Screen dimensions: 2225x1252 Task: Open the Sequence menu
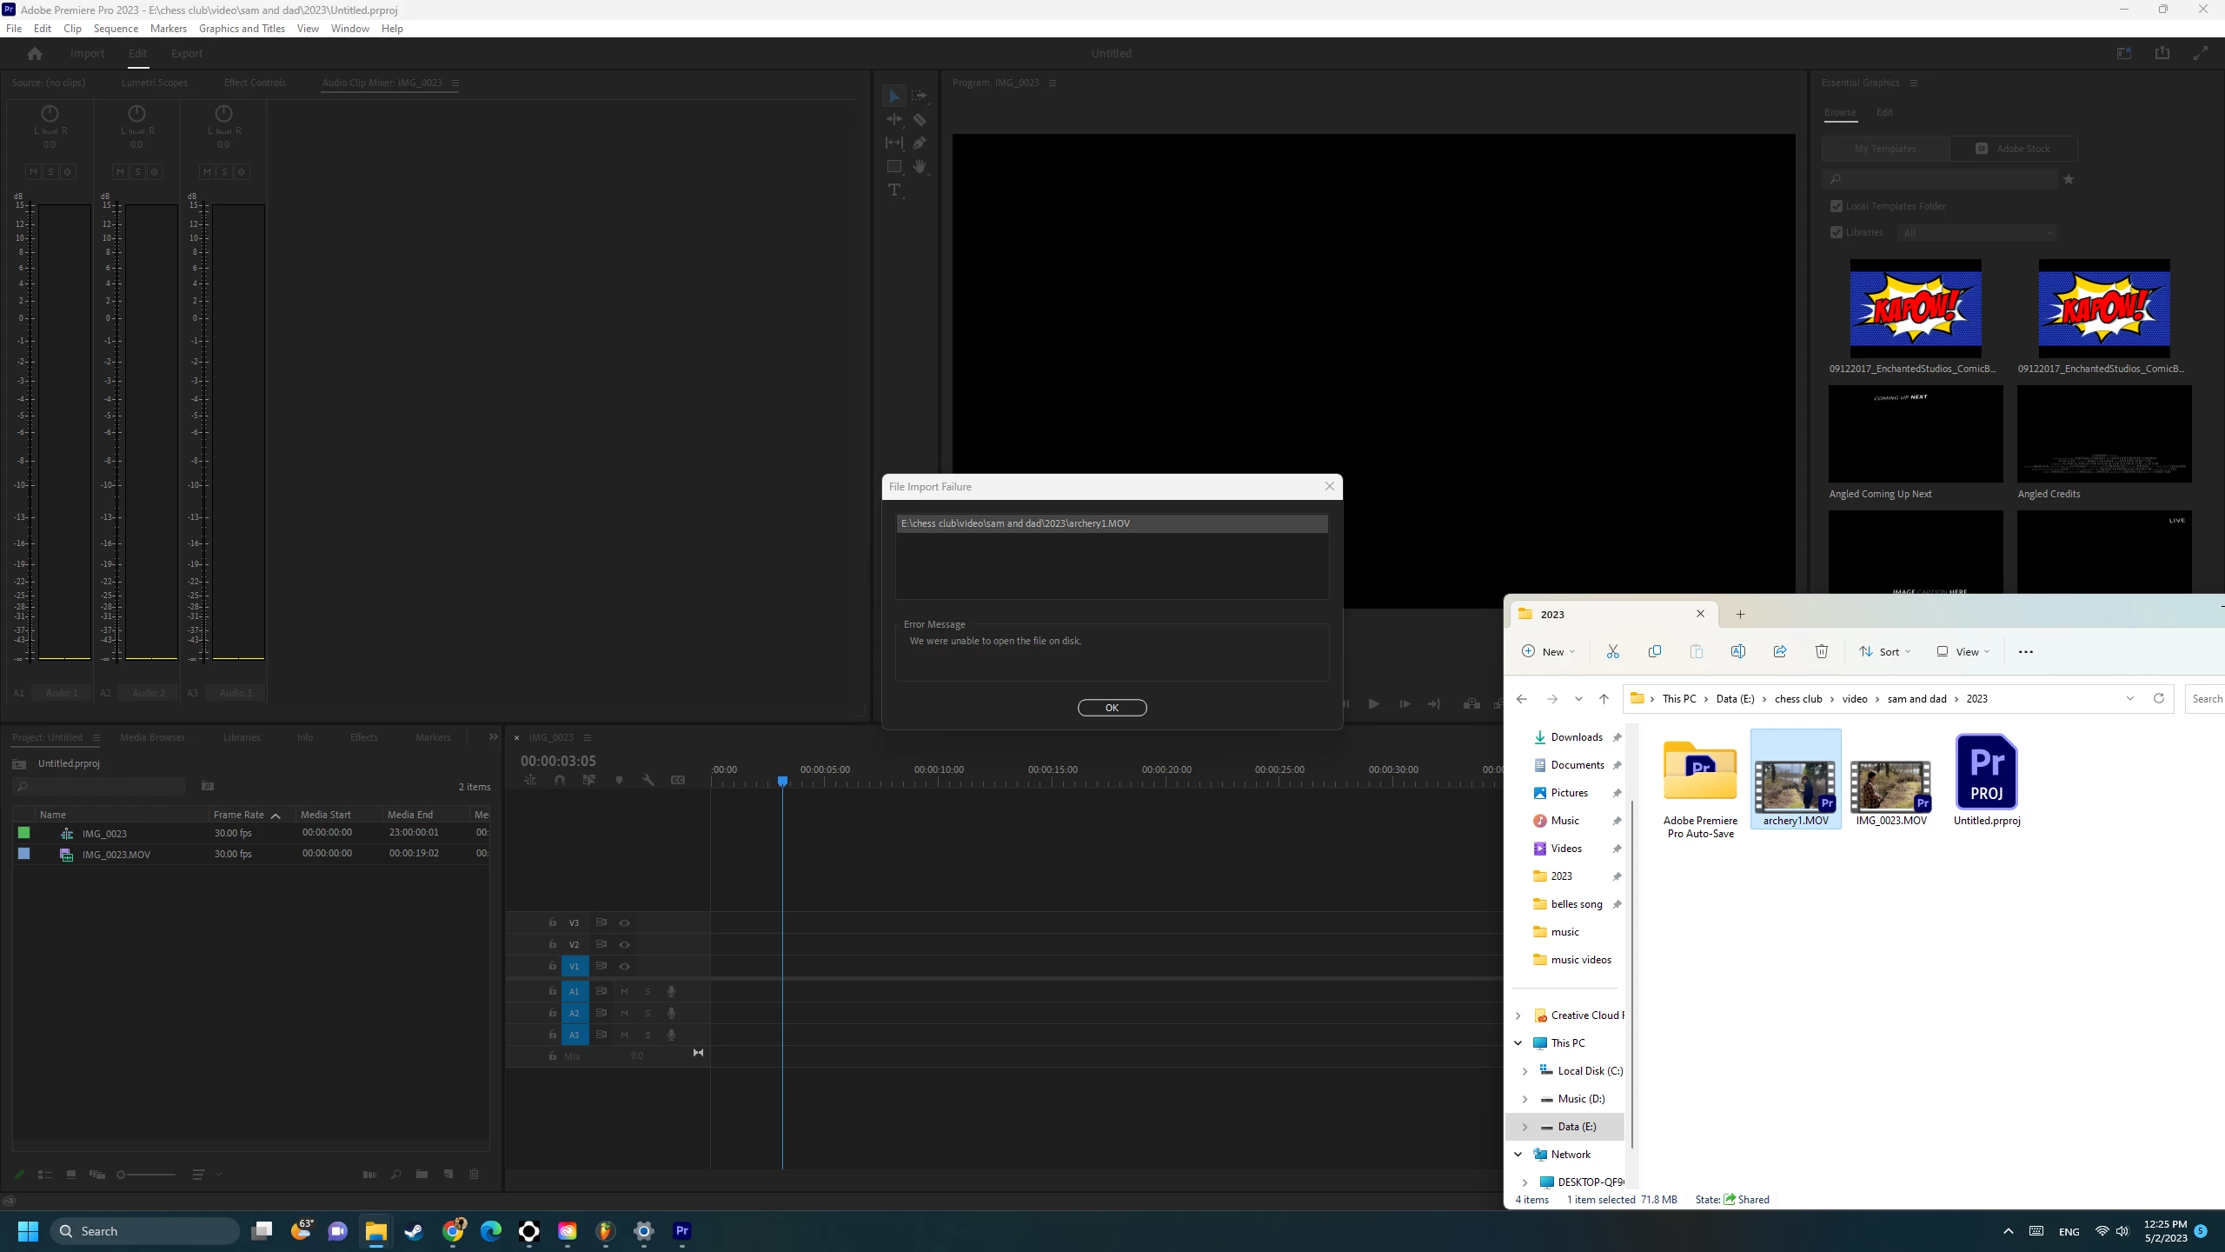116,29
